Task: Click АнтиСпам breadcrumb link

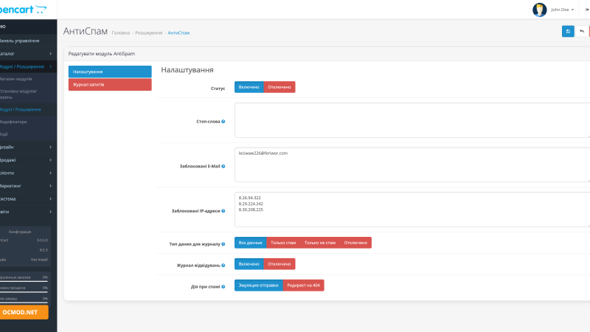Action: point(178,33)
